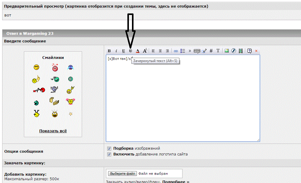Click the strikethrough text icon

130,51
